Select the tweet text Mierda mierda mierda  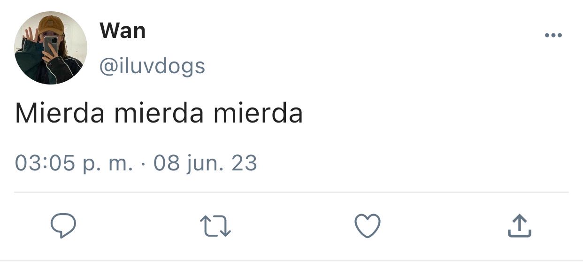tap(159, 114)
